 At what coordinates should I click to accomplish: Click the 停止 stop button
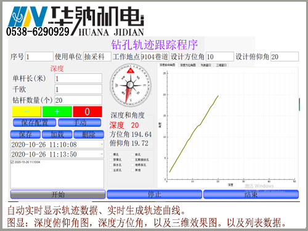(155, 194)
